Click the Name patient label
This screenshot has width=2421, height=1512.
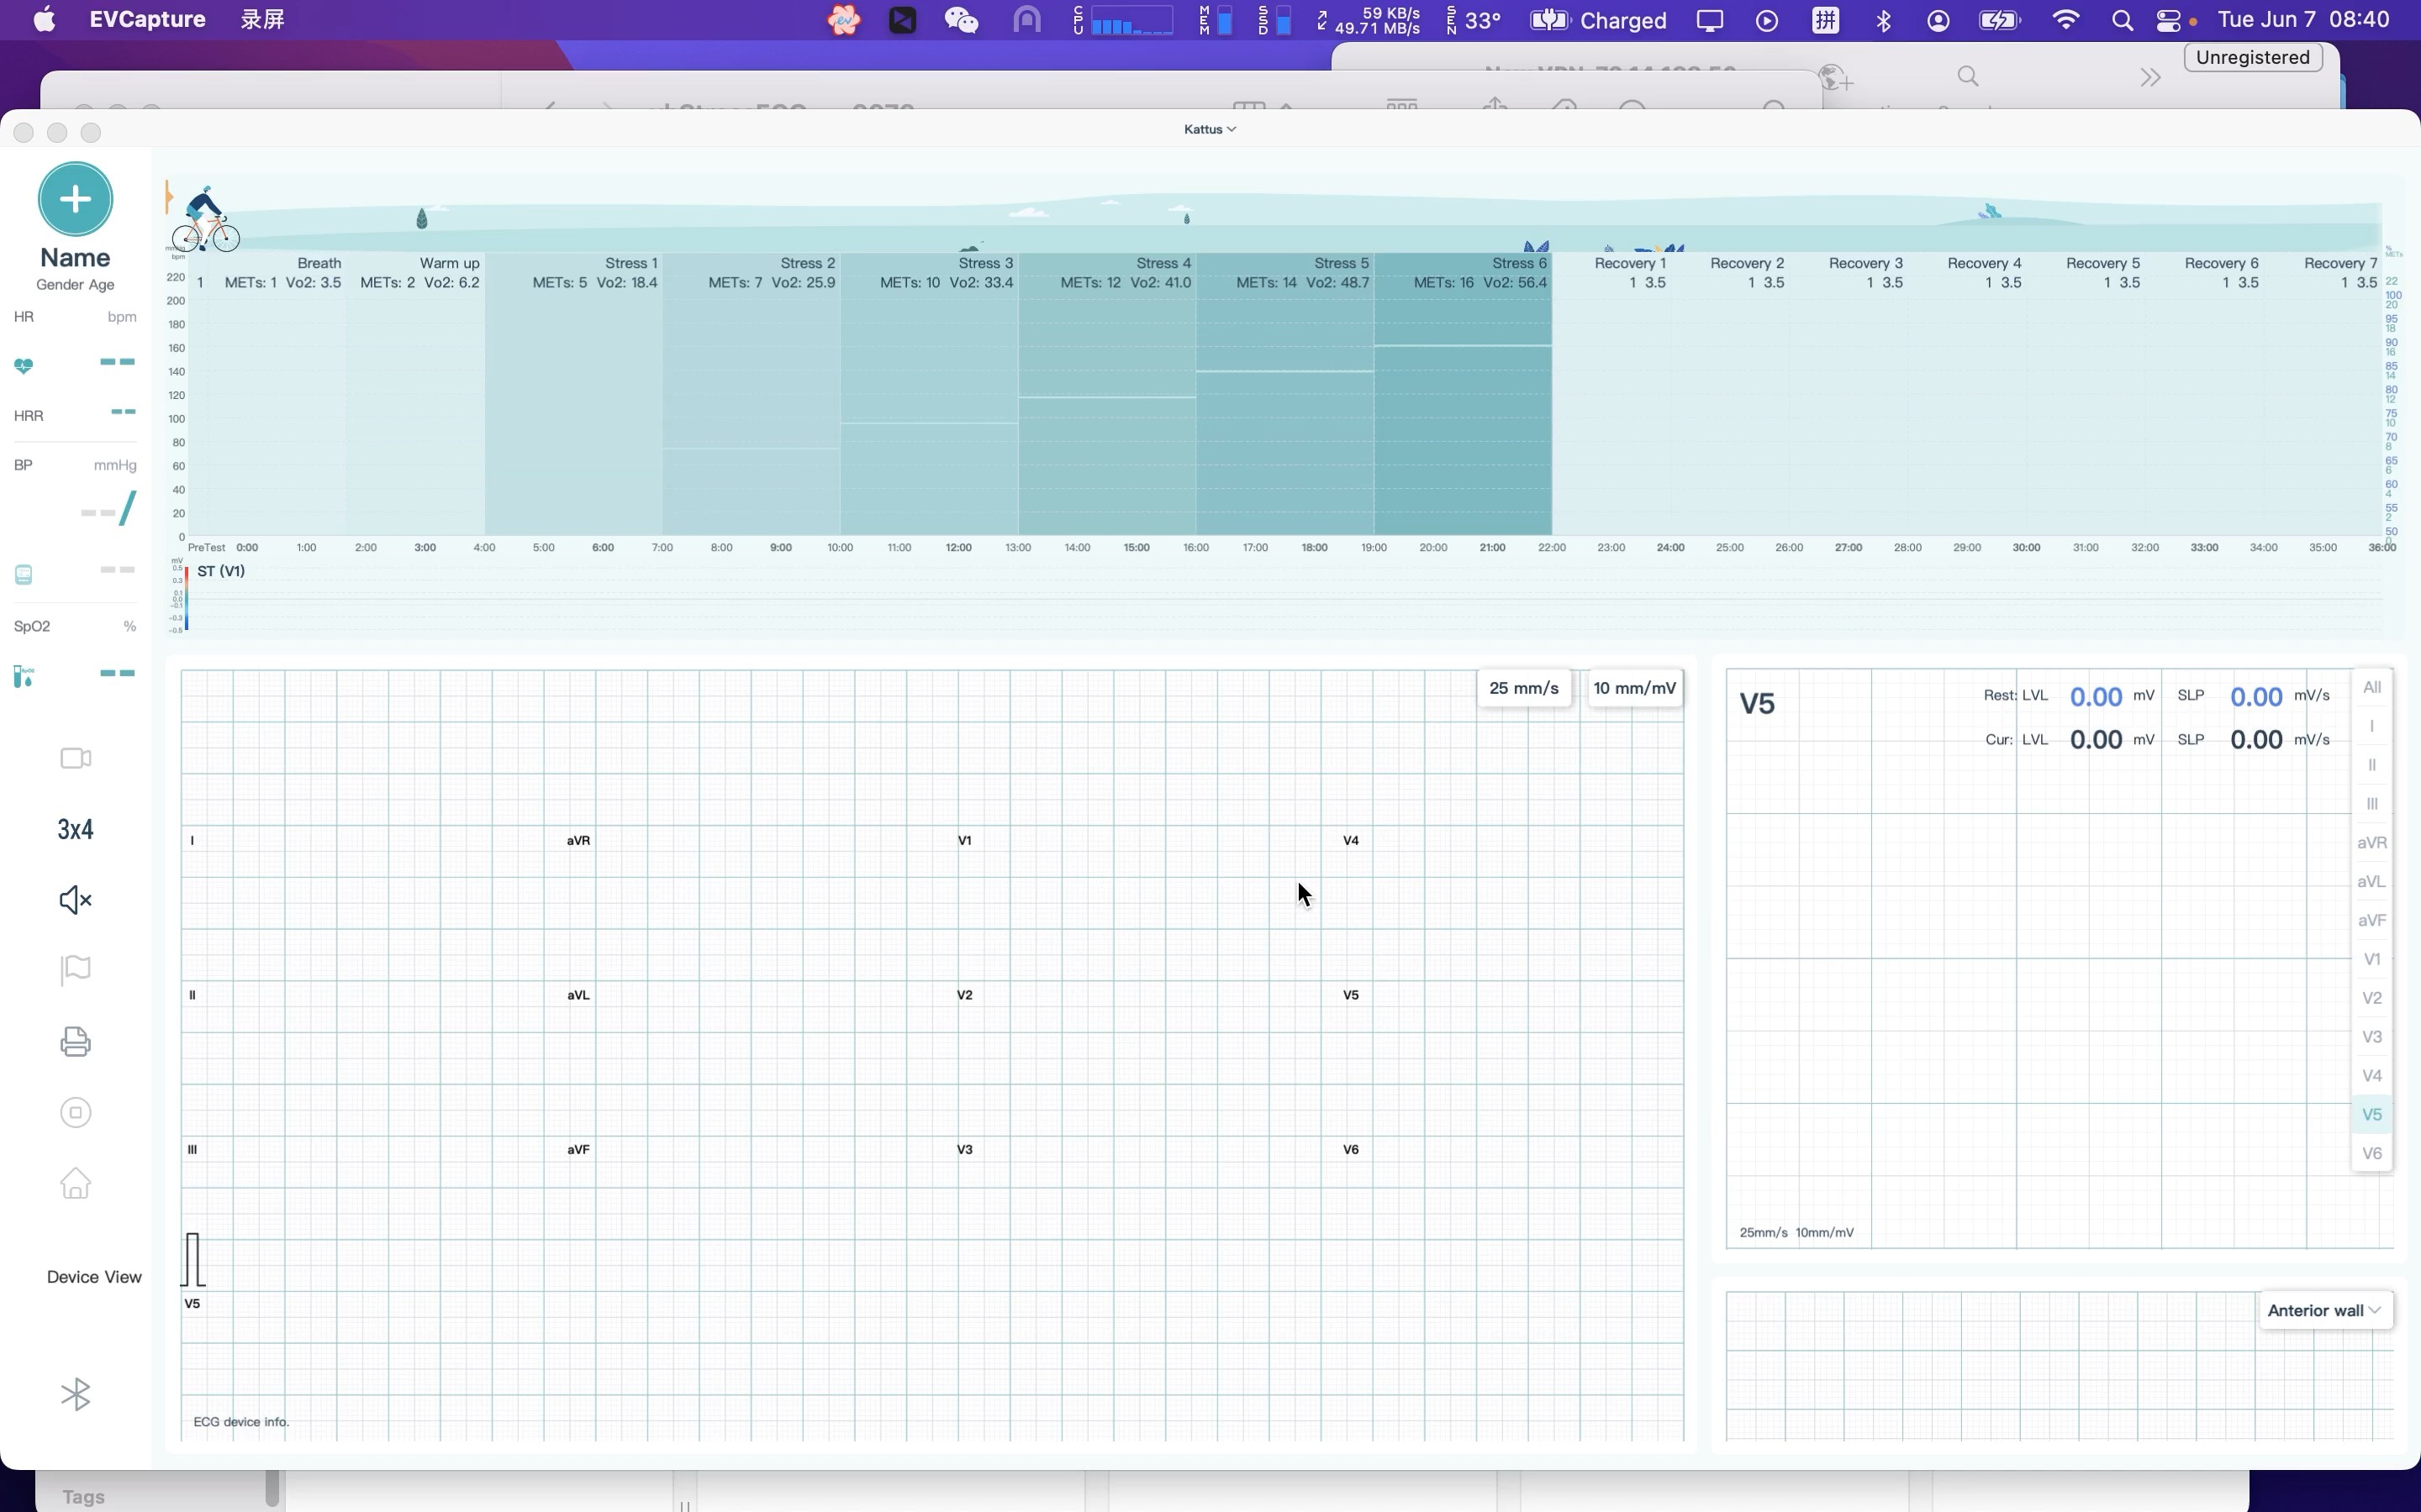click(x=75, y=258)
